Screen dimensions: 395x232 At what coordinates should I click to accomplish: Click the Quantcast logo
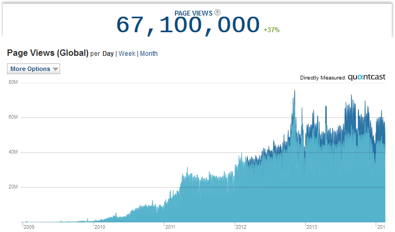tap(367, 77)
